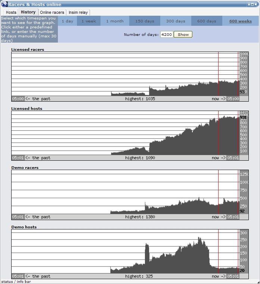Maximize the Racers & Hosts window

(x=252, y=4)
